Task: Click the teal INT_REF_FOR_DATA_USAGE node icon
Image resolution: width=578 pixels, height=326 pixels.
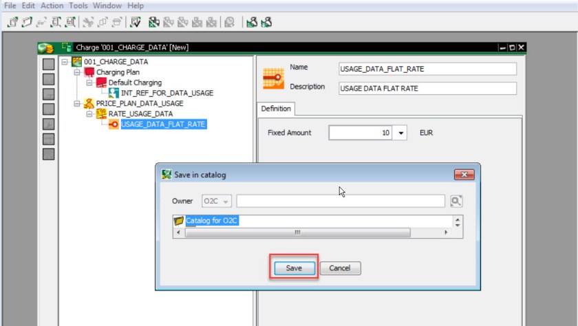Action: tap(114, 93)
